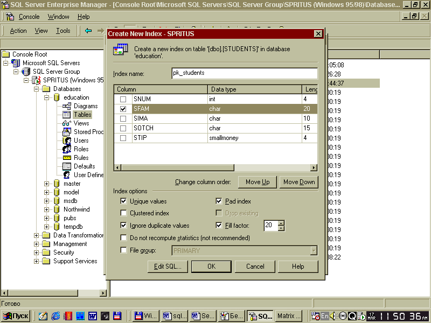Click the Users icon in education database
431x323 pixels.
coord(66,141)
